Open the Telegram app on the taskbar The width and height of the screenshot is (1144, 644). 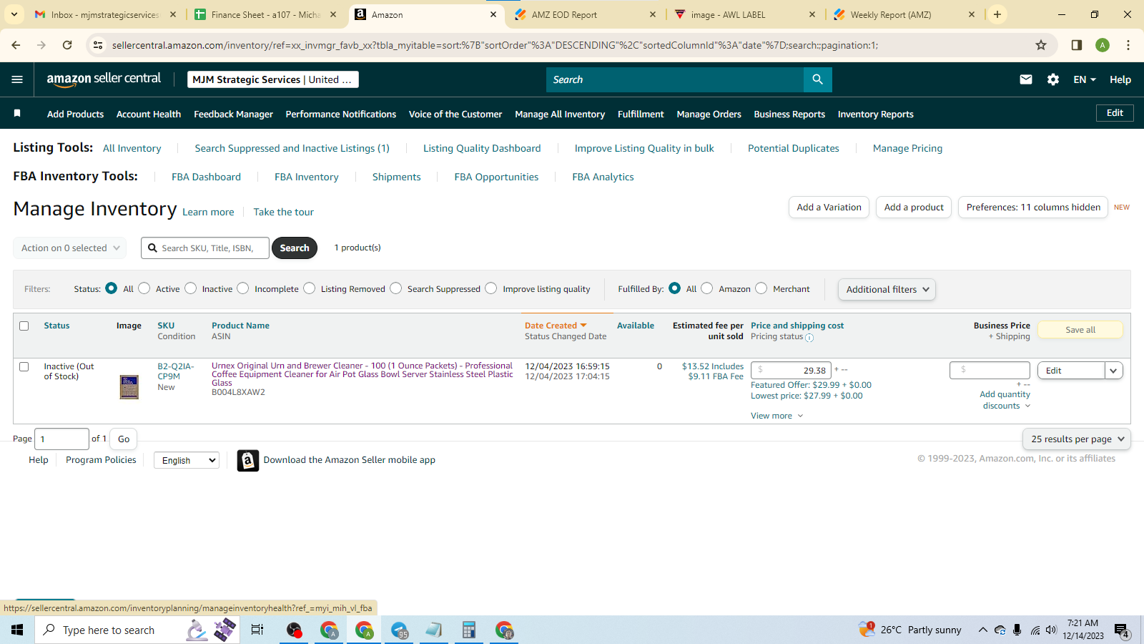pos(400,630)
